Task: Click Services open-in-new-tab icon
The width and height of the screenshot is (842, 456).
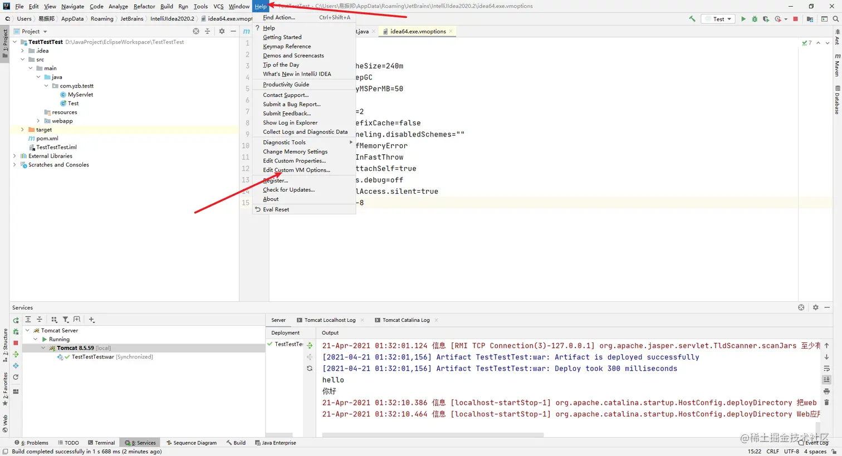Action: pos(77,320)
